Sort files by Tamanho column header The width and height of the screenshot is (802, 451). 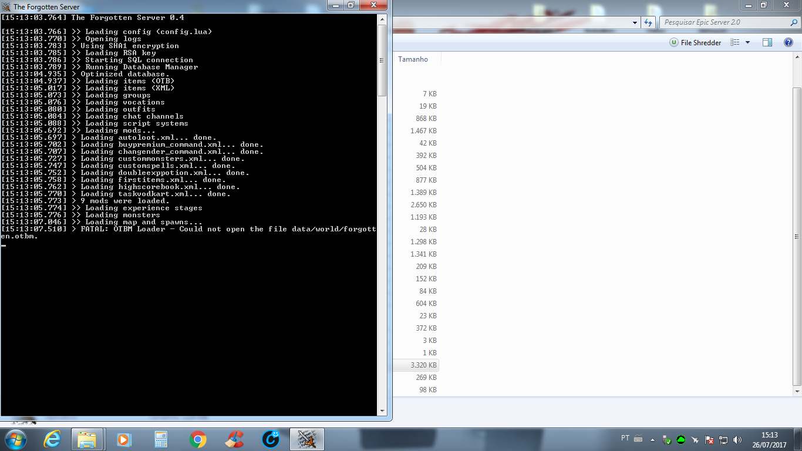click(x=413, y=59)
